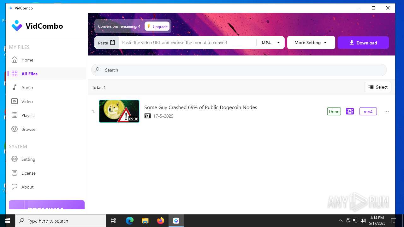
Task: Open the three-dots more options menu
Action: pos(386,111)
